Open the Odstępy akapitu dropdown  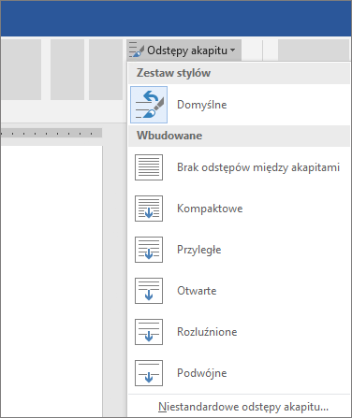click(x=183, y=50)
